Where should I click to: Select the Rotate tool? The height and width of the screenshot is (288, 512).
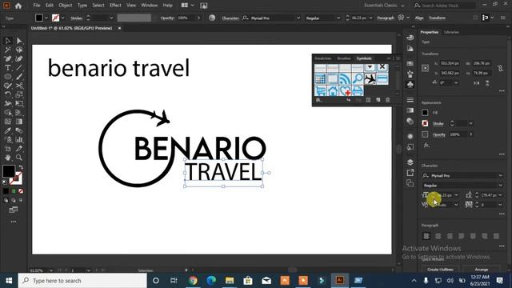pos(8,94)
